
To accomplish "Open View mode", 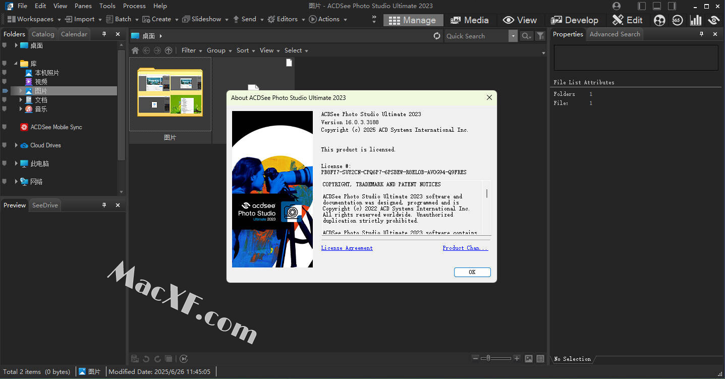I will tap(520, 20).
